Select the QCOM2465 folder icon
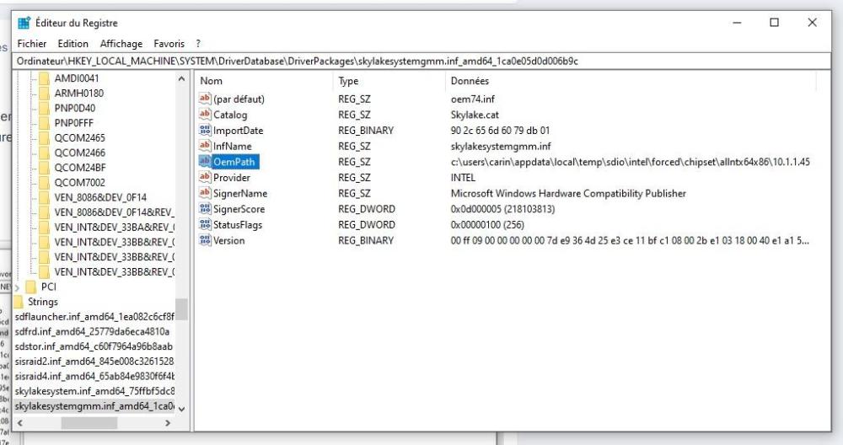Image resolution: width=843 pixels, height=445 pixels. point(44,137)
